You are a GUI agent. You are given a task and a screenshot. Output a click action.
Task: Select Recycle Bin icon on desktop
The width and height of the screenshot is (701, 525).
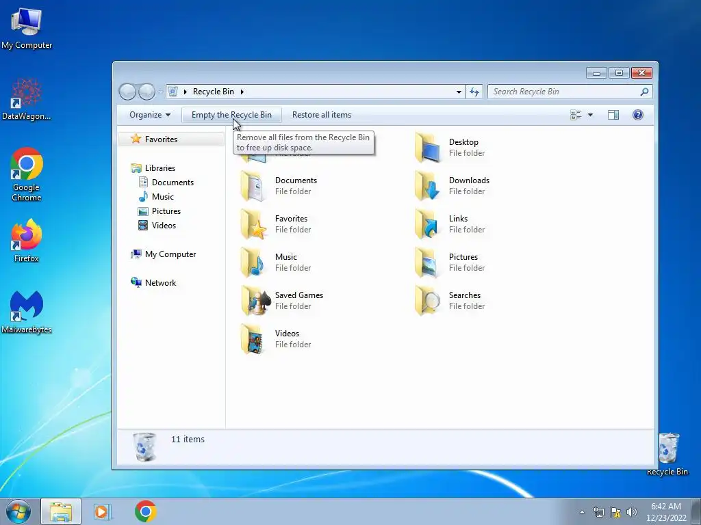coord(668,454)
